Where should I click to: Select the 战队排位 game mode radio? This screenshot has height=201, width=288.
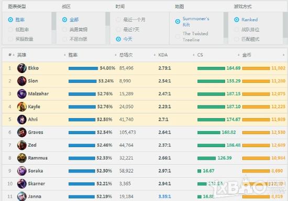pos(237,29)
